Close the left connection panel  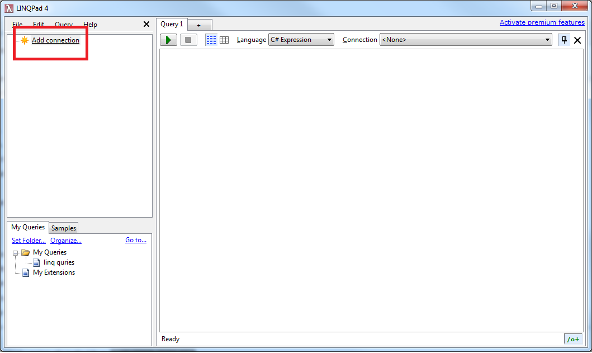146,25
